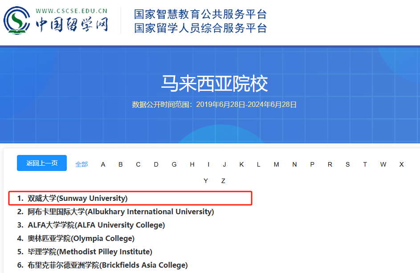Filter the list by letter K

(241, 164)
